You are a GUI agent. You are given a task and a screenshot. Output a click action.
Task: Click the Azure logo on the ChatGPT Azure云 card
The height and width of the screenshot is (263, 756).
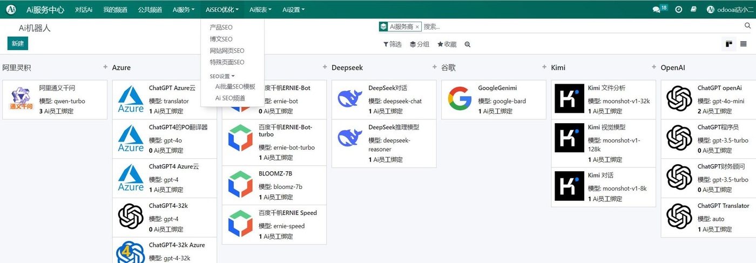pyautogui.click(x=131, y=98)
